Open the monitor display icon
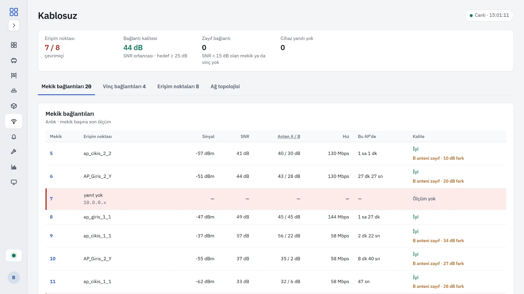The width and height of the screenshot is (524, 294). (14, 182)
